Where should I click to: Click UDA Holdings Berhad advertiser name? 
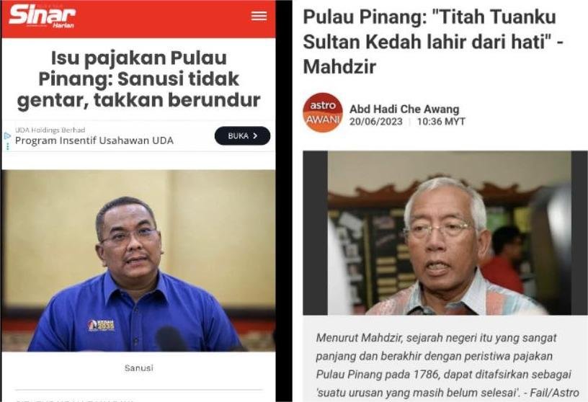pyautogui.click(x=50, y=130)
